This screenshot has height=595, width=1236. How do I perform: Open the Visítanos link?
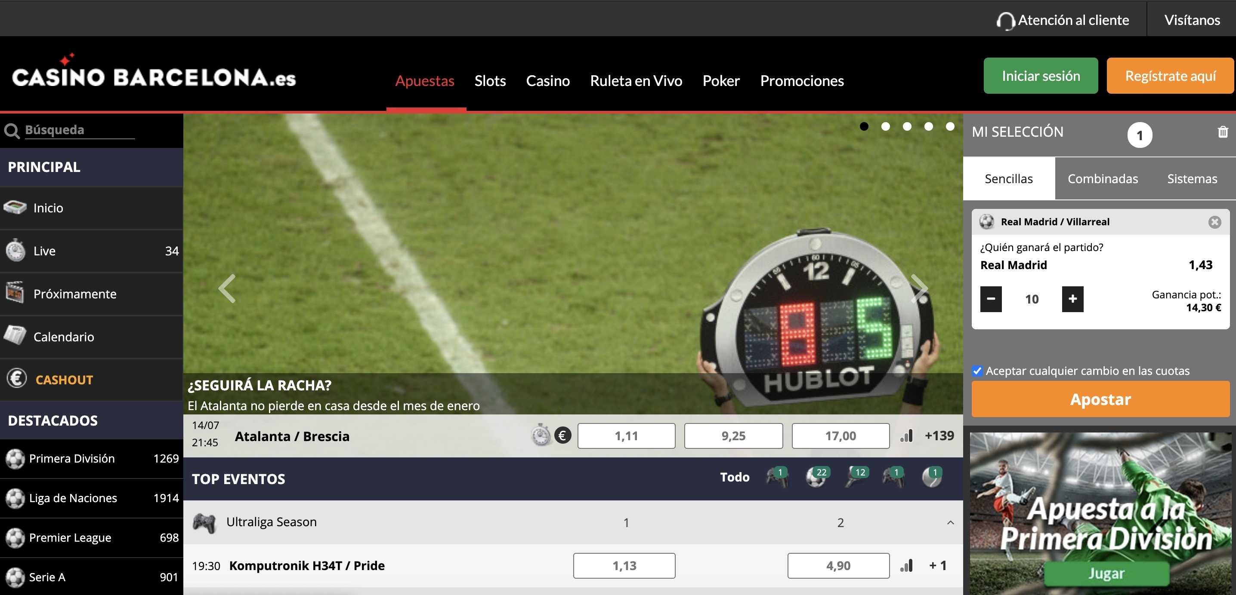point(1192,20)
